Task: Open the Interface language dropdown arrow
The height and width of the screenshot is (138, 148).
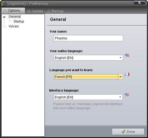Action: tap(120, 97)
